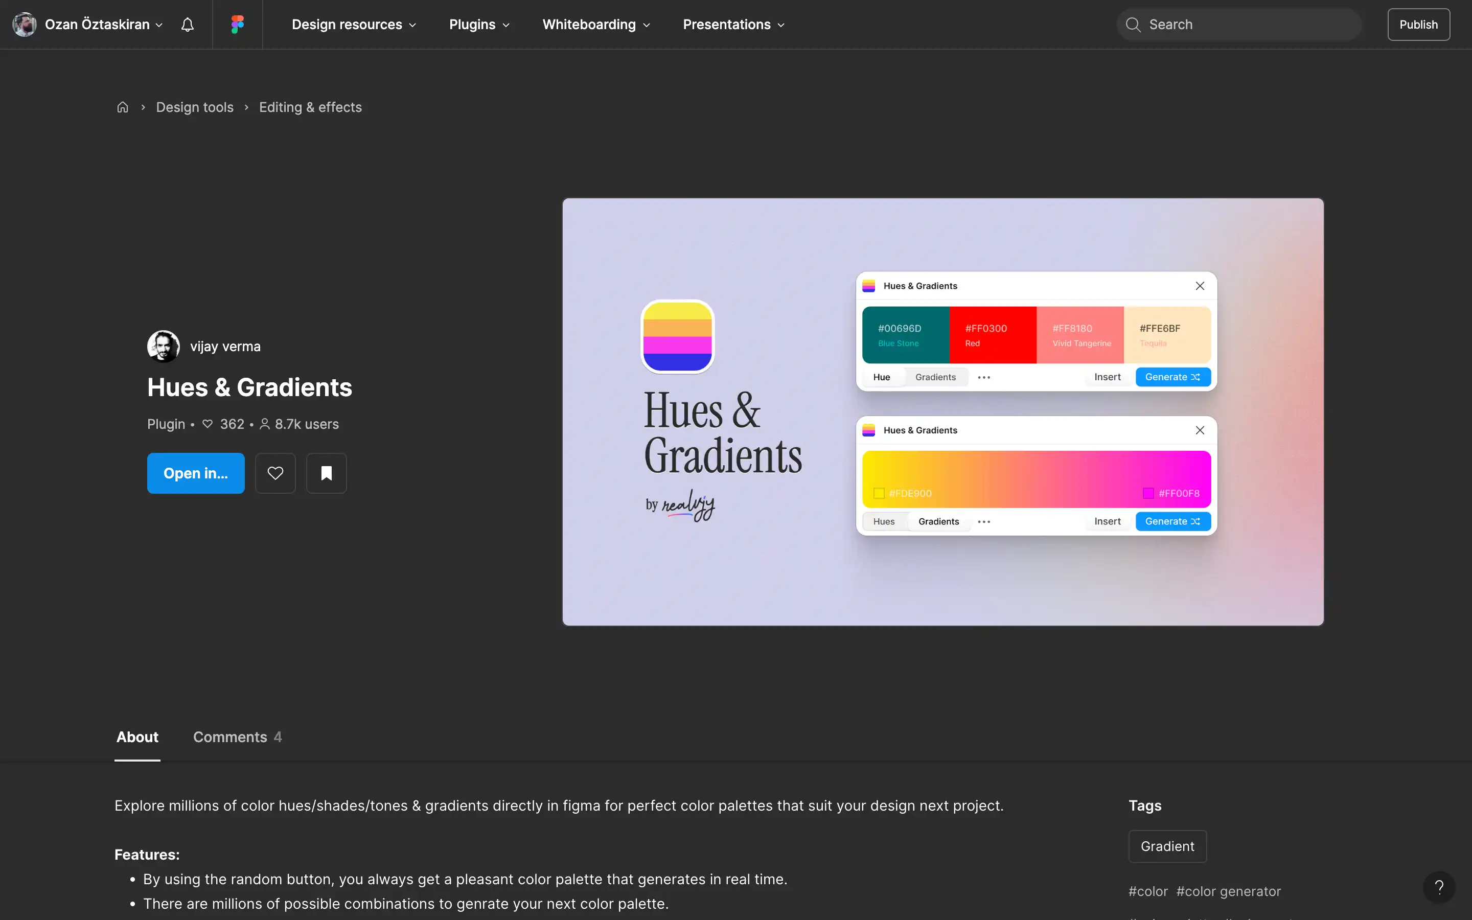Screen dimensions: 1472x920
Task: Switch to the Comments tab
Action: tap(237, 737)
